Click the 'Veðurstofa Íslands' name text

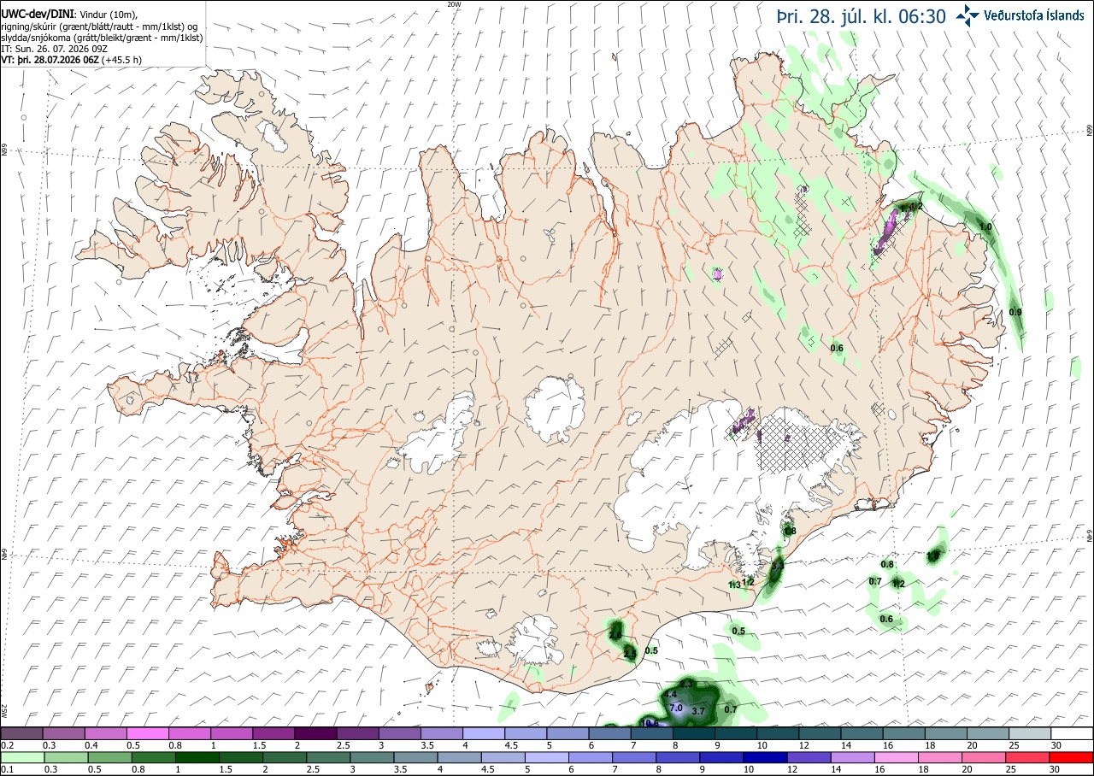pos(1036,15)
